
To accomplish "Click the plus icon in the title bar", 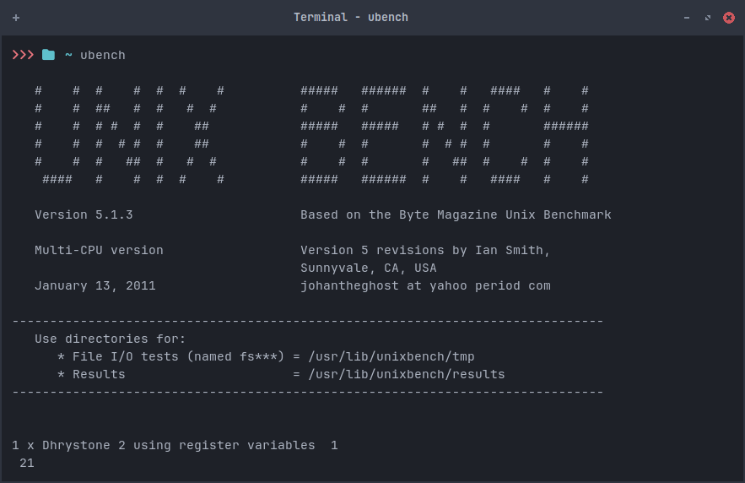I will pyautogui.click(x=16, y=18).
